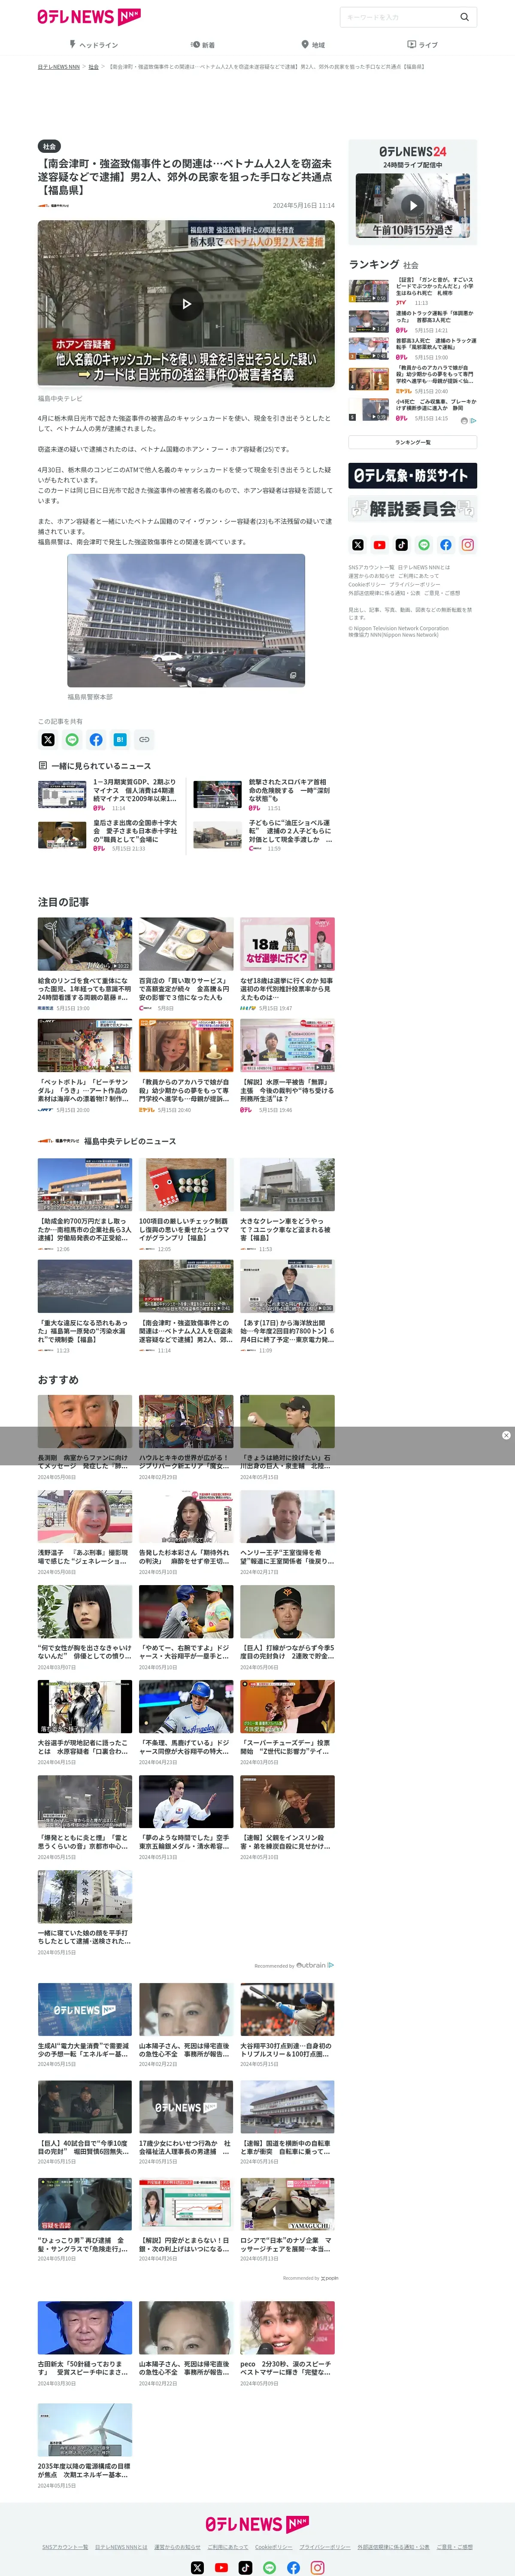Viewport: 515px width, 2576px height.
Task: Open footer YouTube social icon
Action: [x=221, y=2567]
